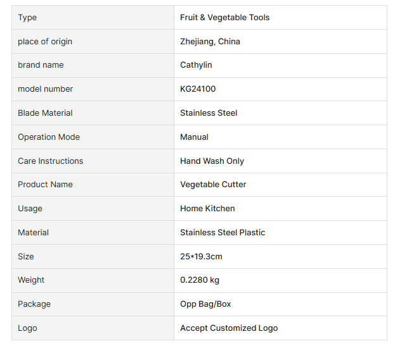Click the 'Blade Material' label

tap(45, 113)
